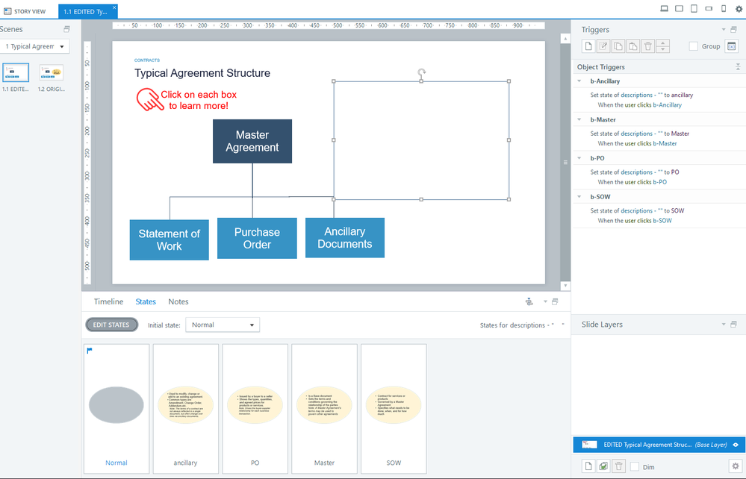Add a new slide layer
The height and width of the screenshot is (479, 746).
coord(588,466)
